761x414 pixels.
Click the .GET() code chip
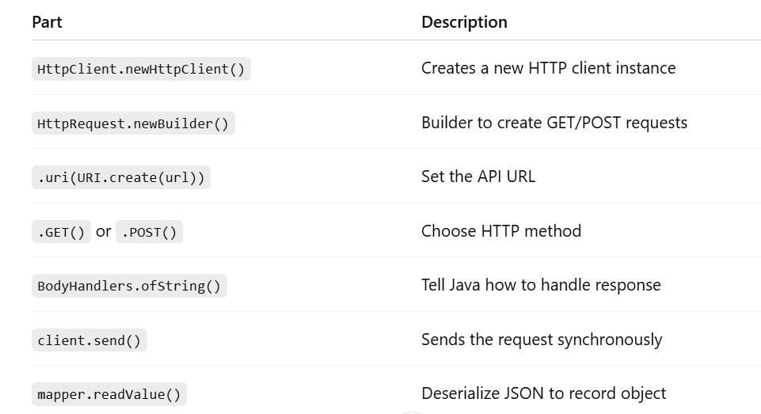(61, 232)
